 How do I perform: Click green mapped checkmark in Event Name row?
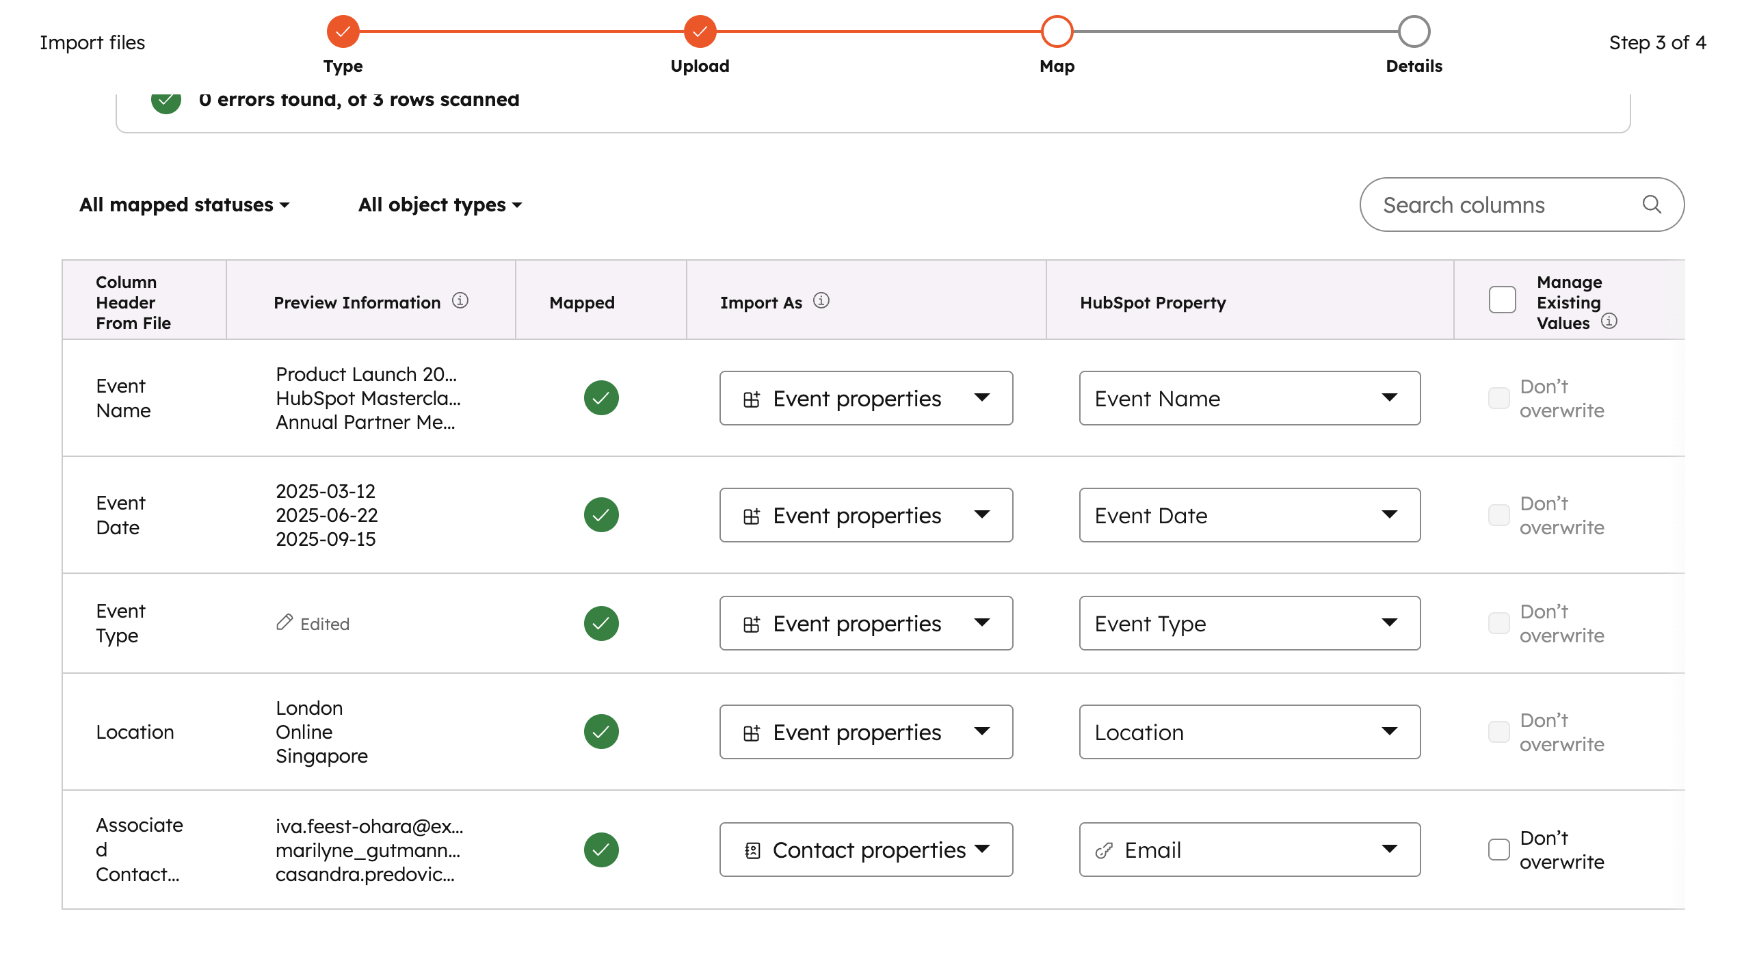pyautogui.click(x=600, y=398)
